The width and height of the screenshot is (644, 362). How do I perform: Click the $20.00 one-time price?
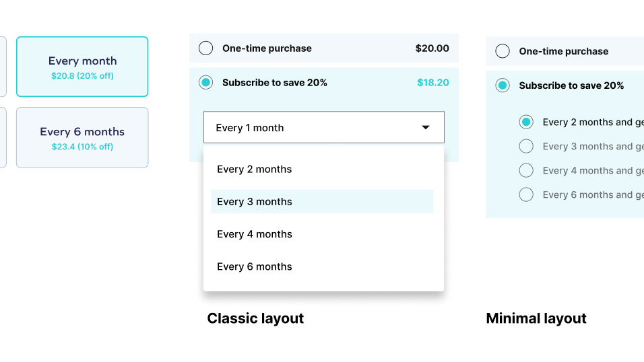click(x=432, y=48)
